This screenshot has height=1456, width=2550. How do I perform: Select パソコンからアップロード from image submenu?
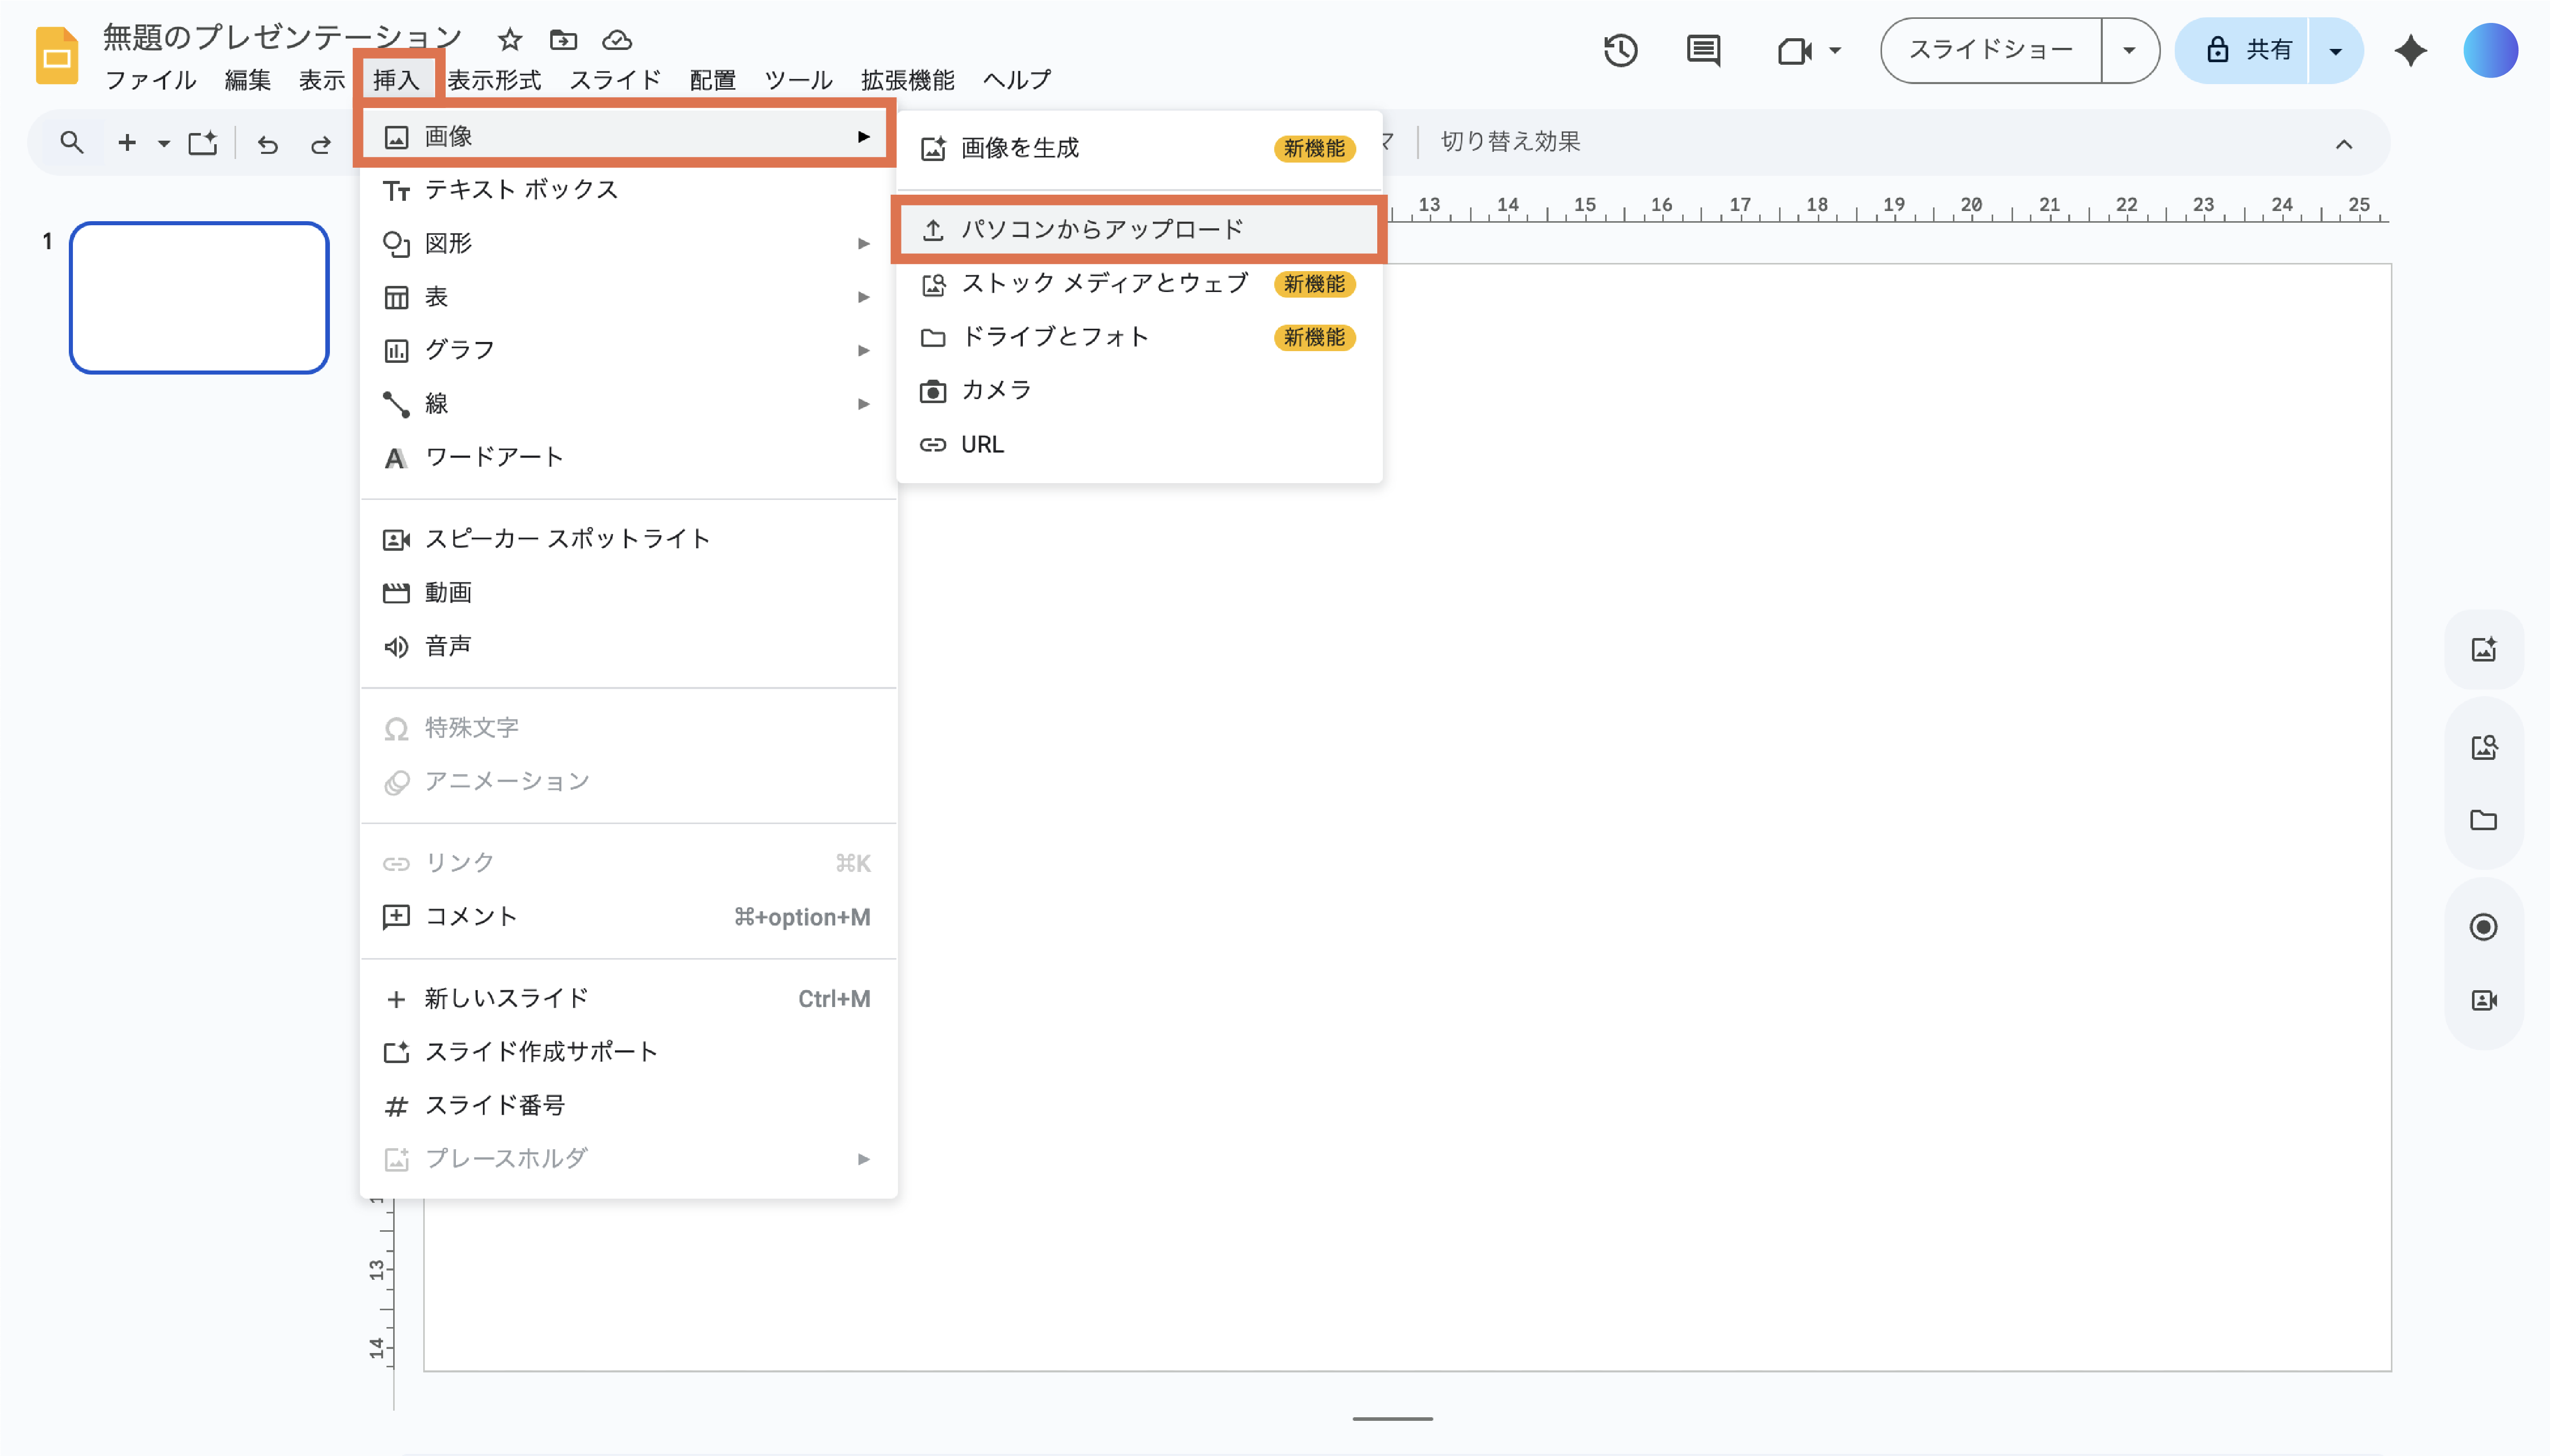[1100, 230]
